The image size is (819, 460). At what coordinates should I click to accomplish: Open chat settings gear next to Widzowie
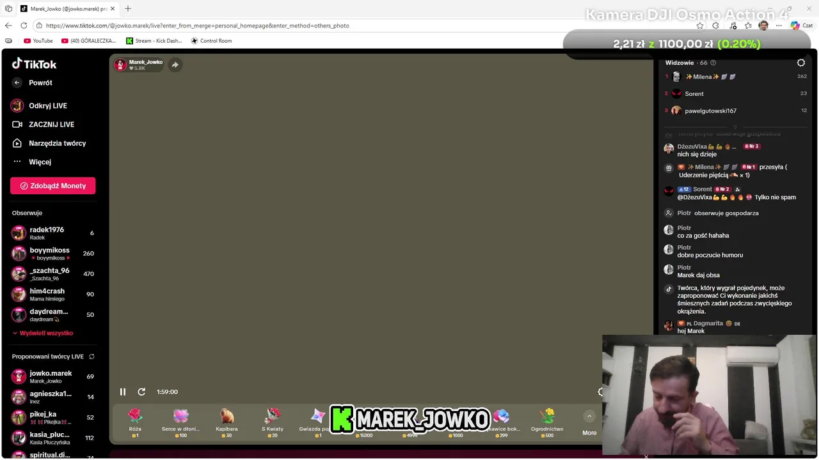[801, 63]
